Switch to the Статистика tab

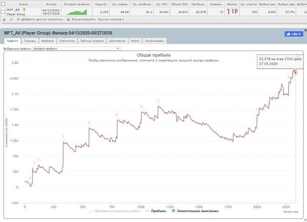pyautogui.click(x=67, y=41)
